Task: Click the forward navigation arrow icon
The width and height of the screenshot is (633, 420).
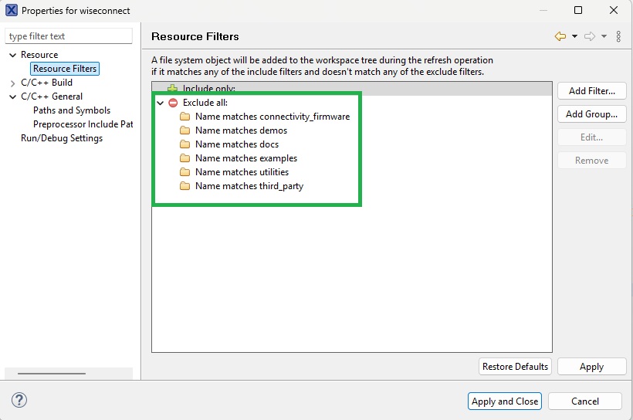Action: tap(589, 36)
